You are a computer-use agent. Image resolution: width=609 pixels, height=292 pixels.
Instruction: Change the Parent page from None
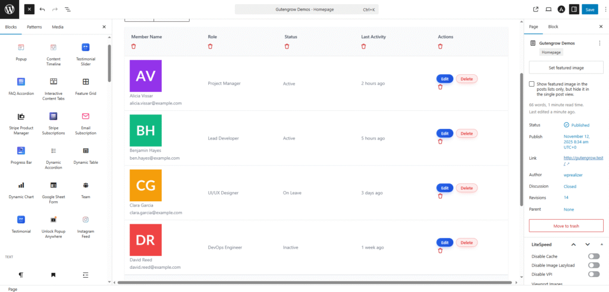click(569, 210)
